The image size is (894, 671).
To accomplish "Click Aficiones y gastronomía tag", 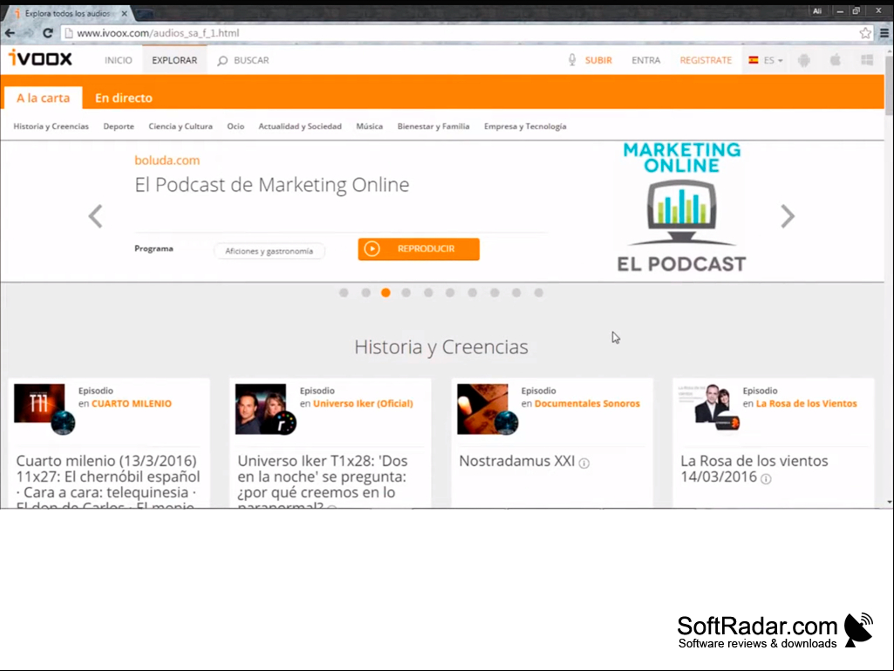I will (270, 251).
